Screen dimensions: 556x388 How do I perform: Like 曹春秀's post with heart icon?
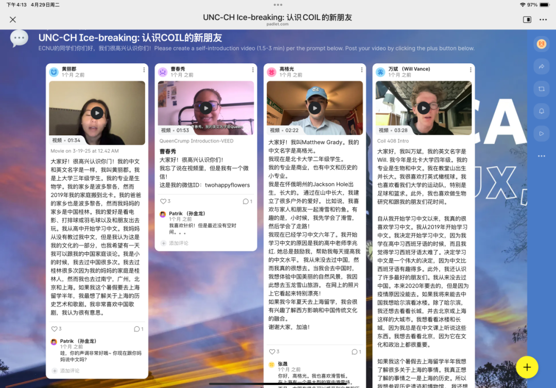pyautogui.click(x=163, y=201)
